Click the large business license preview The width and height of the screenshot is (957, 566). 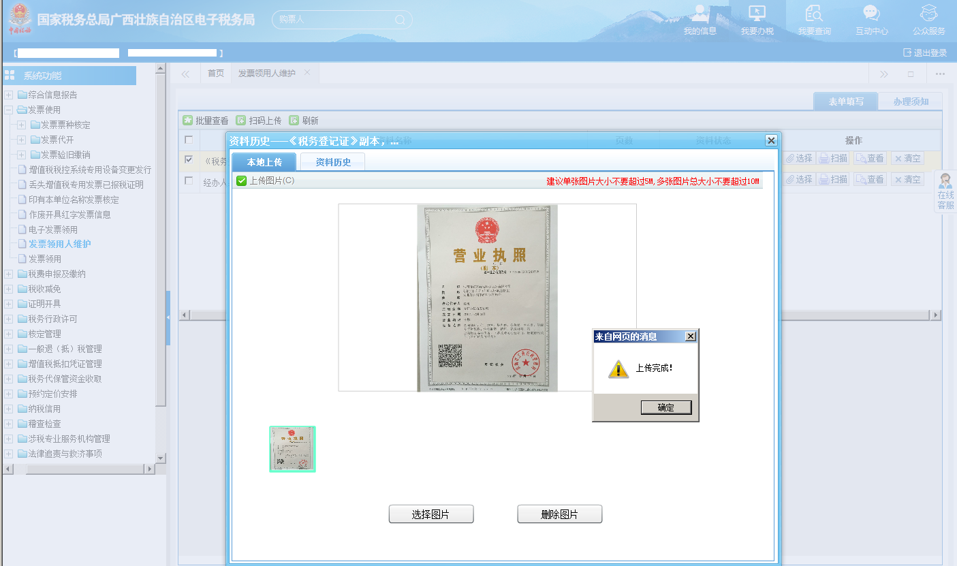pos(488,298)
